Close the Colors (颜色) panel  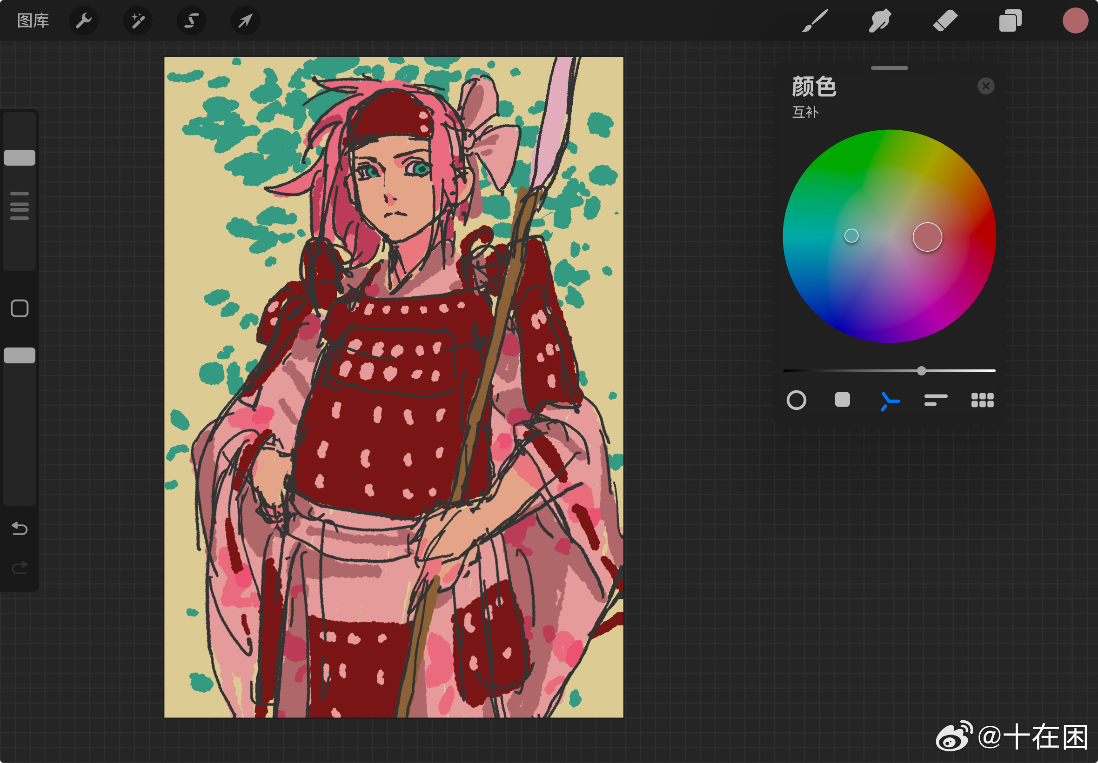click(986, 86)
